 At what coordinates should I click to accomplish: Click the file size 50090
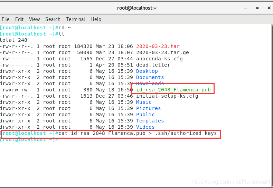(85, 53)
